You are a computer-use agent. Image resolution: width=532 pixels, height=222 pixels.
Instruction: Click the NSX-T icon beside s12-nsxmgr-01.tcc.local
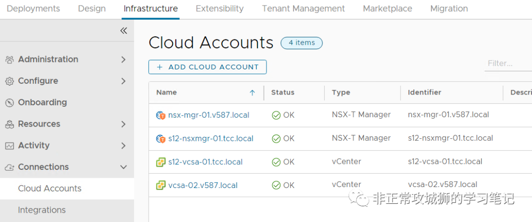[x=161, y=139]
